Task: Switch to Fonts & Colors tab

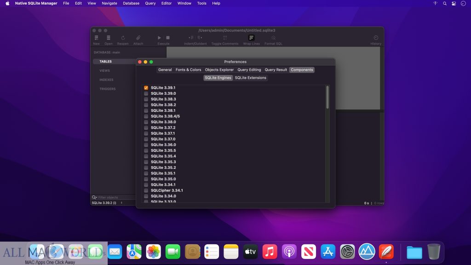Action: click(x=188, y=70)
